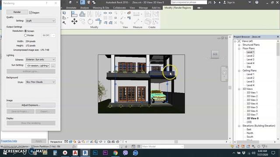280x157 pixels.
Task: Click Show Rendering Dialog icon on view control bar
Action: click(x=83, y=142)
